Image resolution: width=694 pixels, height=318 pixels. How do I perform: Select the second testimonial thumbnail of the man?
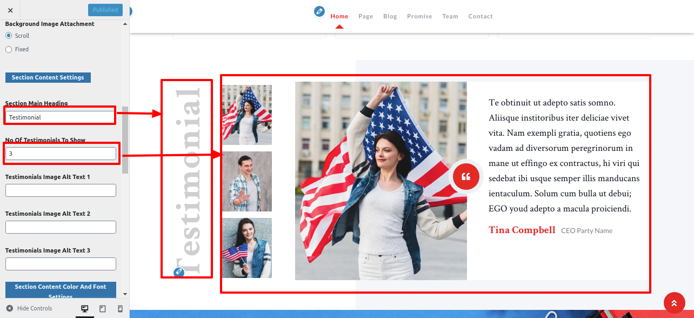(x=247, y=181)
